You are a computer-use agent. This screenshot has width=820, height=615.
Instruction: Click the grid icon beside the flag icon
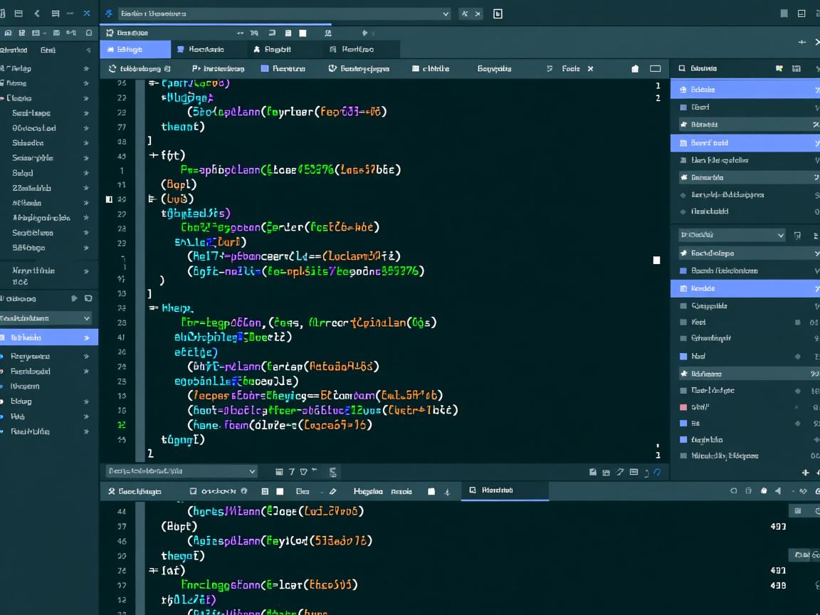pyautogui.click(x=797, y=68)
